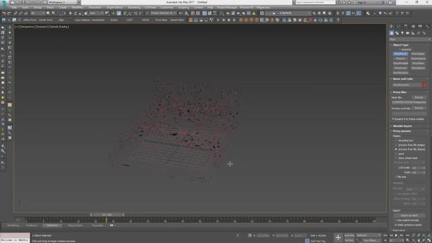
Task: Open the Hierarchy tab in command panel
Action: click(406, 26)
